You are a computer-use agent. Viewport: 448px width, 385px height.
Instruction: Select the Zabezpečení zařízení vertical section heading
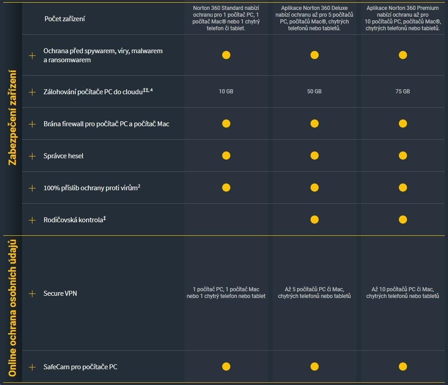click(12, 117)
